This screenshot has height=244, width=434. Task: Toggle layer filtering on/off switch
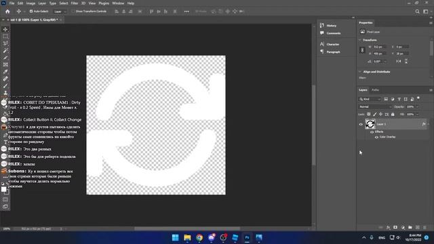click(x=418, y=98)
